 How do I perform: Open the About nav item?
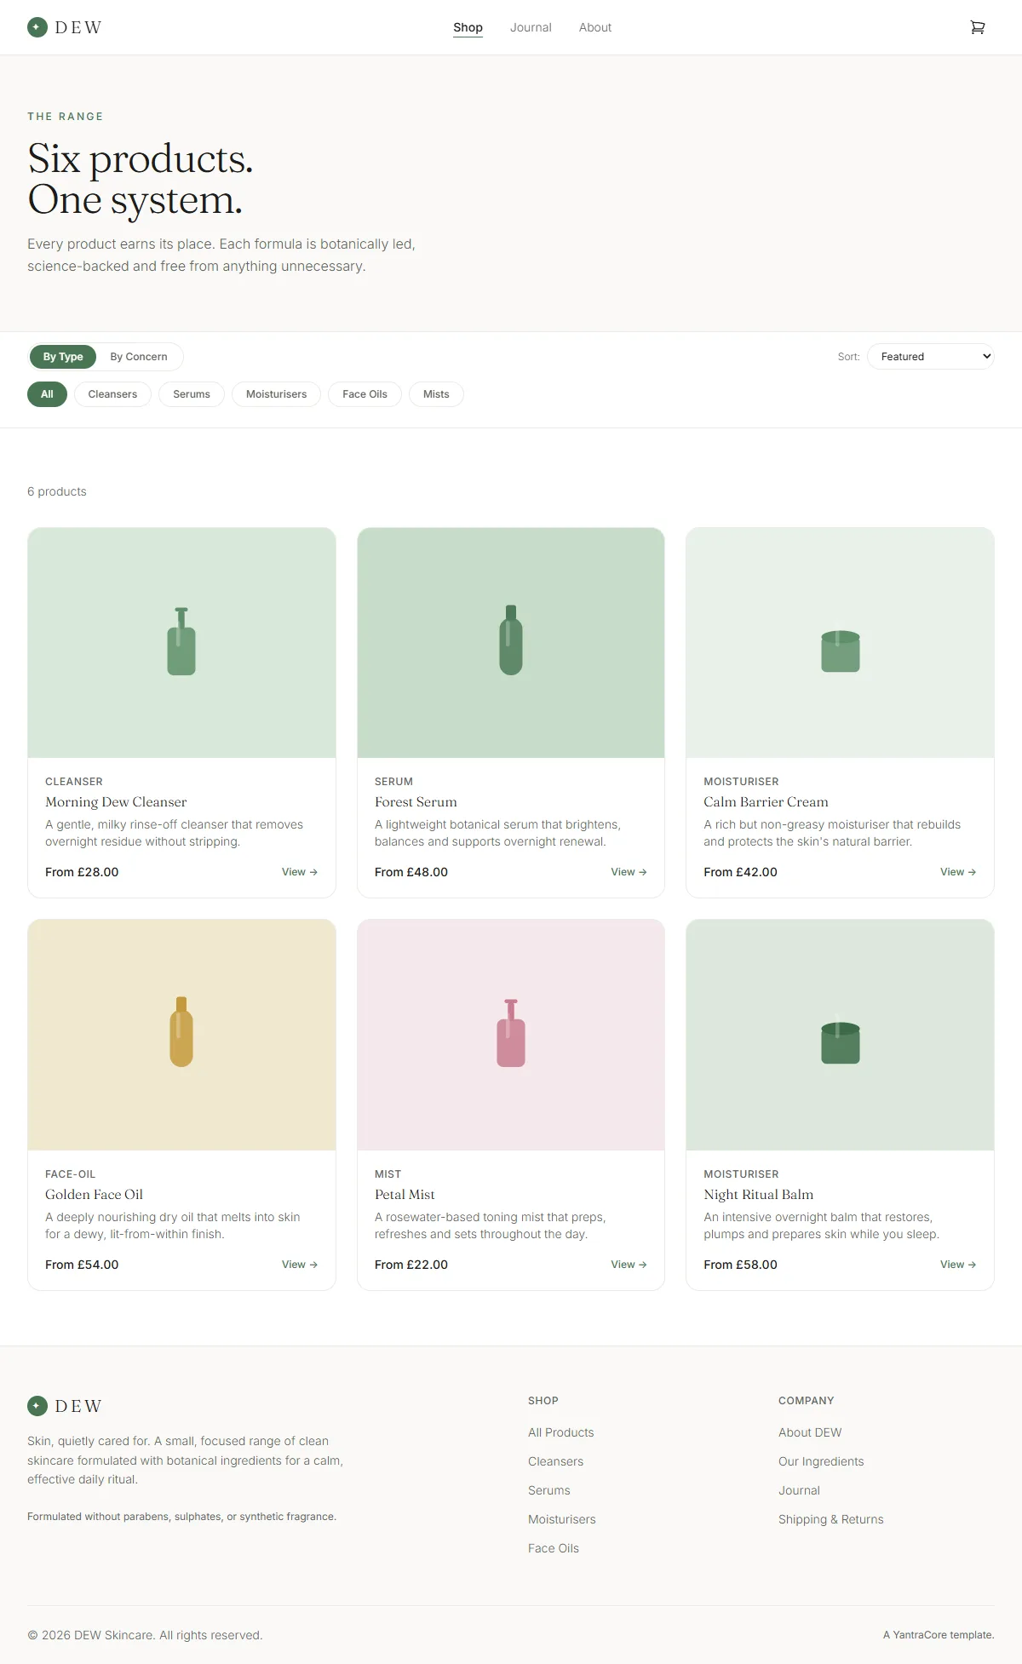[x=595, y=27]
